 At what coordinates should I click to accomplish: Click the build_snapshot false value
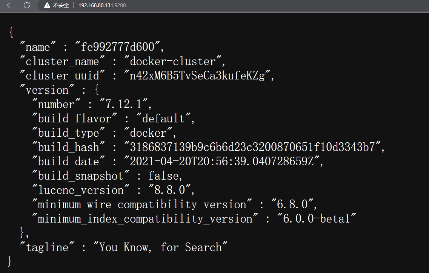point(164,175)
